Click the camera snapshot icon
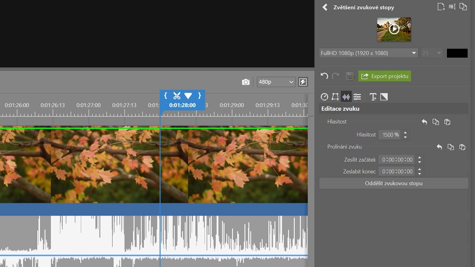Image resolution: width=475 pixels, height=267 pixels. coord(245,82)
